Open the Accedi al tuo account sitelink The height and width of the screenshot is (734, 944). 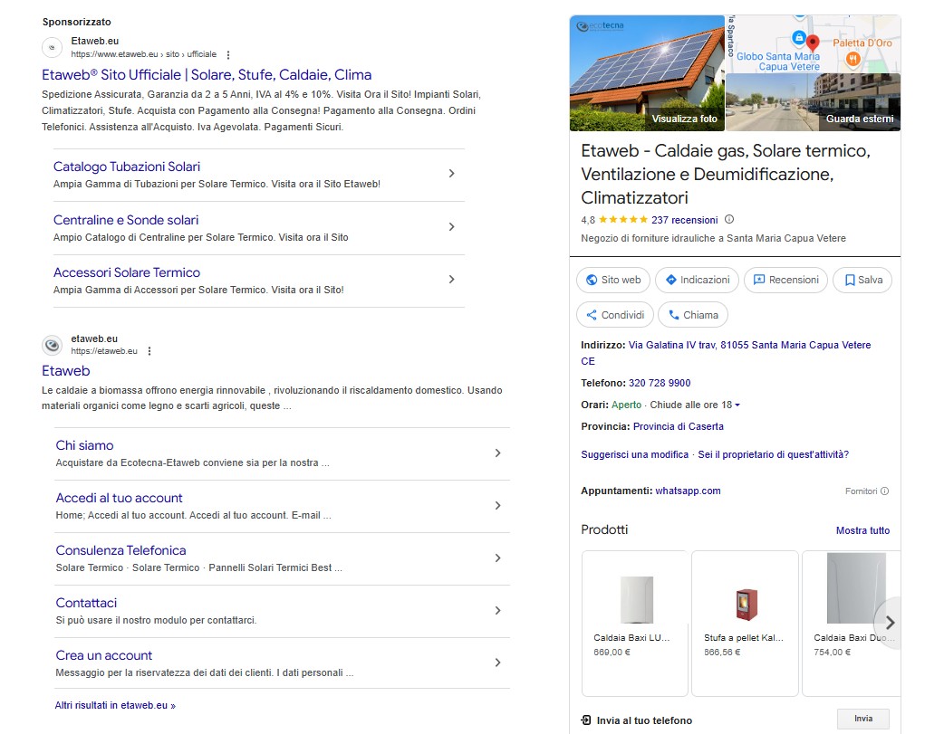pyautogui.click(x=119, y=498)
